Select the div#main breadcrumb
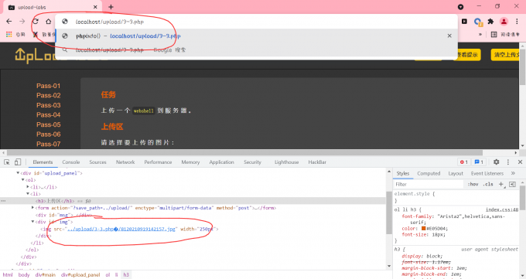The width and height of the screenshot is (526, 279). [46, 274]
